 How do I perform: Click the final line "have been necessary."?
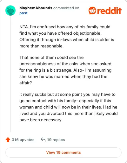41,120
